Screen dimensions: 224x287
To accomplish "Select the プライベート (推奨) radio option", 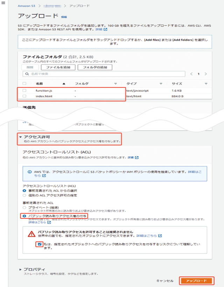I will point(24,208).
